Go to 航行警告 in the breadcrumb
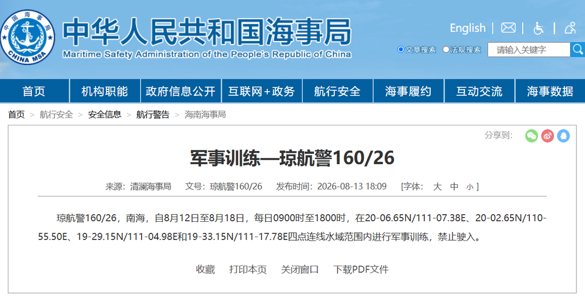 153,115
